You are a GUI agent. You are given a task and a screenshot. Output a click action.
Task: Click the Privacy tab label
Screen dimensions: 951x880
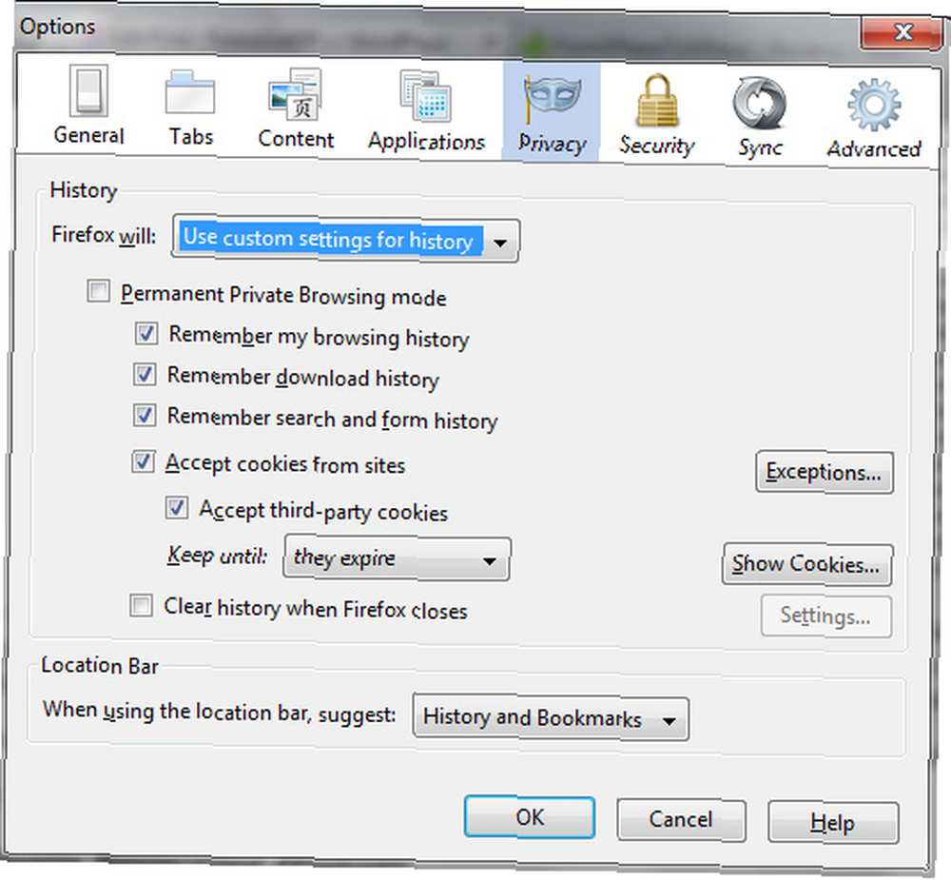[552, 144]
